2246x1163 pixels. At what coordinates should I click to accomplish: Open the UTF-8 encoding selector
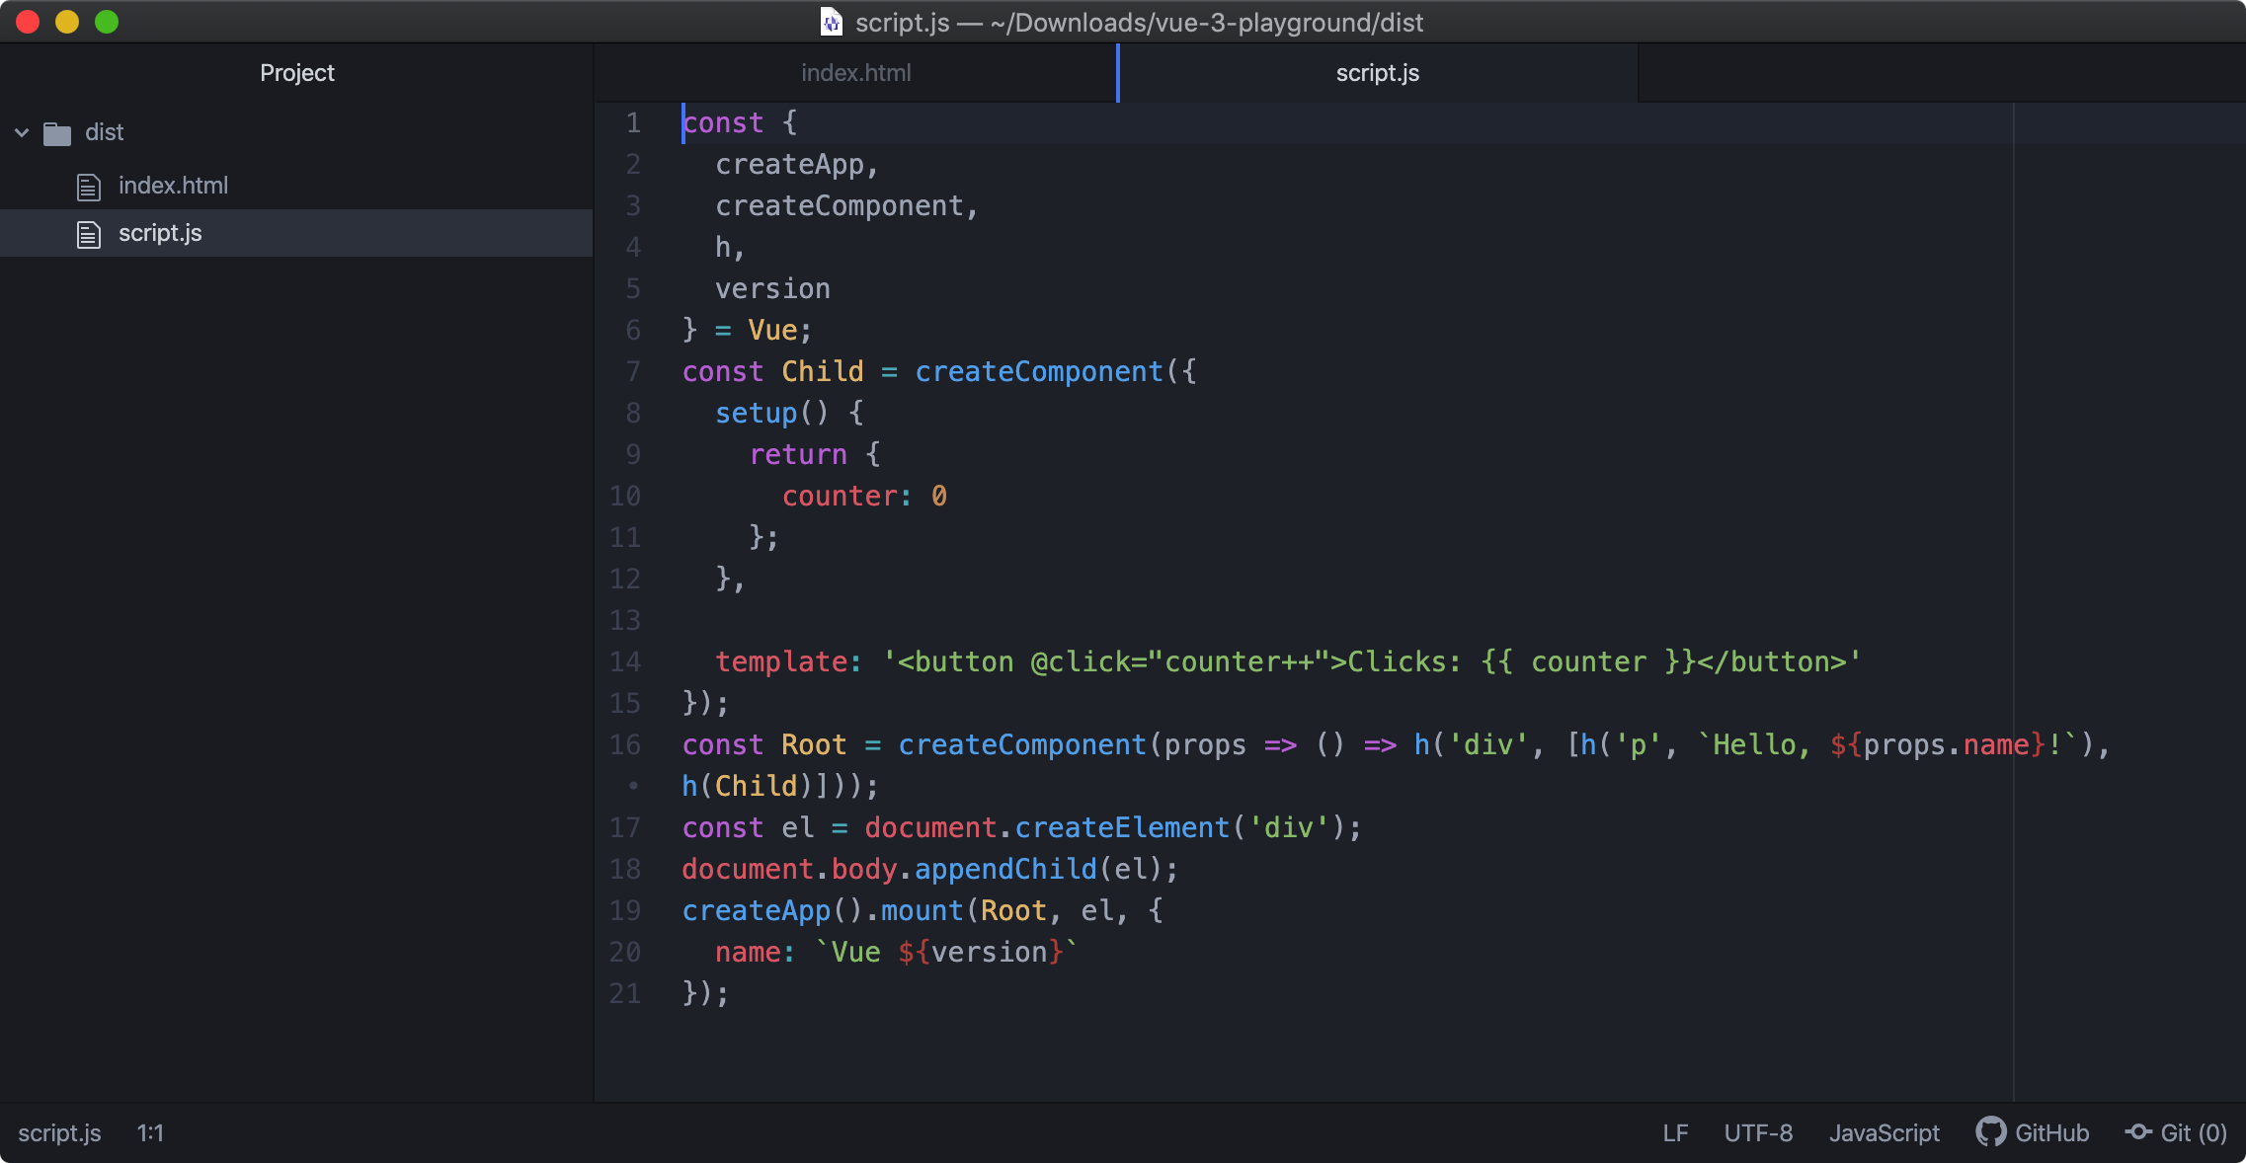(1758, 1132)
